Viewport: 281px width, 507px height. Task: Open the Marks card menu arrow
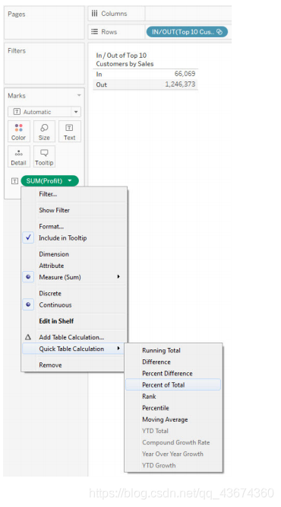click(79, 95)
